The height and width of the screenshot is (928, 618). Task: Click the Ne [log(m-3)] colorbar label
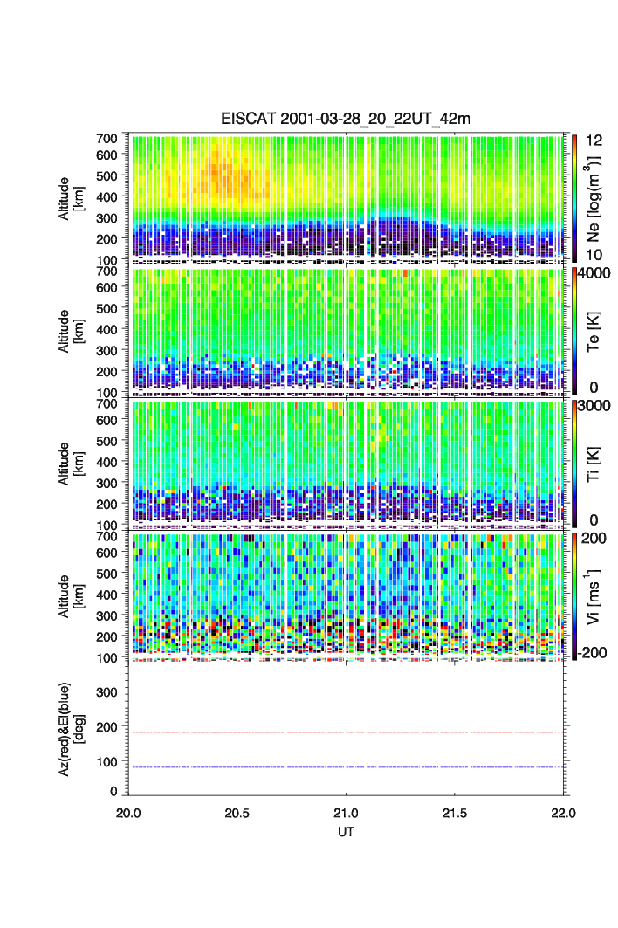pos(595,197)
